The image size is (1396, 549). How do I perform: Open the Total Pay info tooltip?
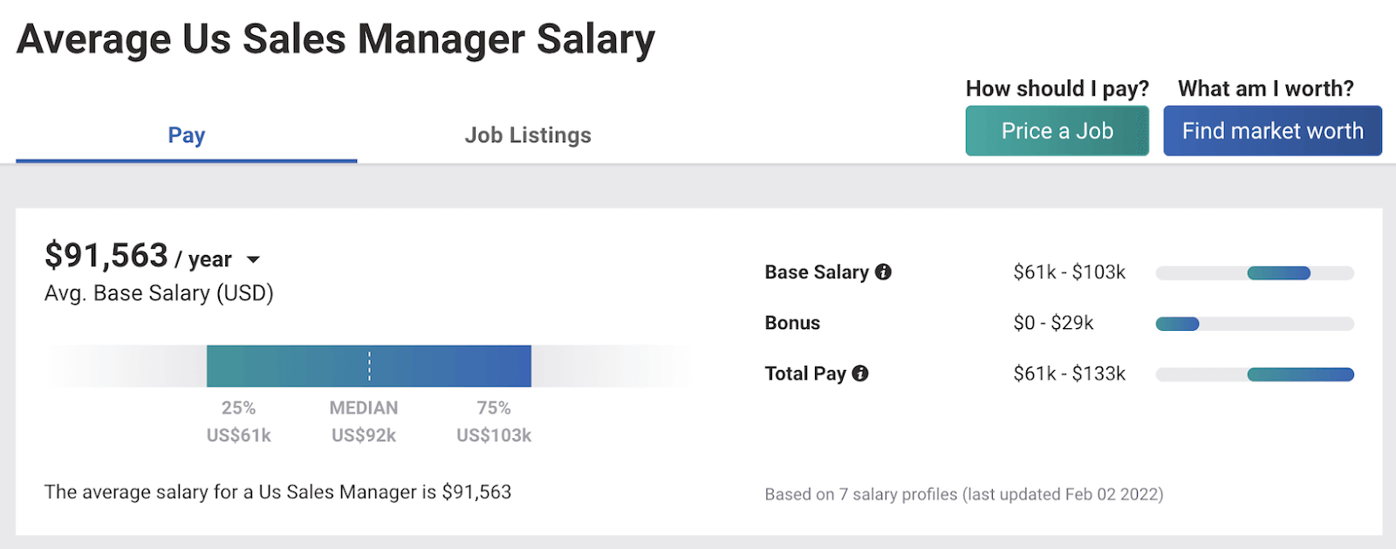[859, 373]
